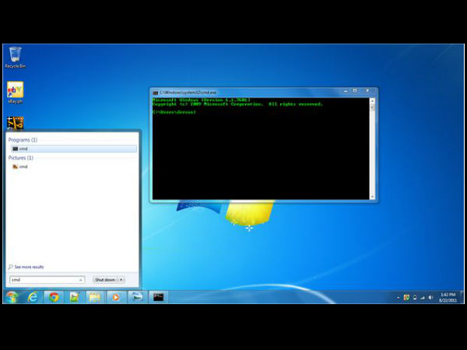Expand the Shut down options arrow

(121, 280)
